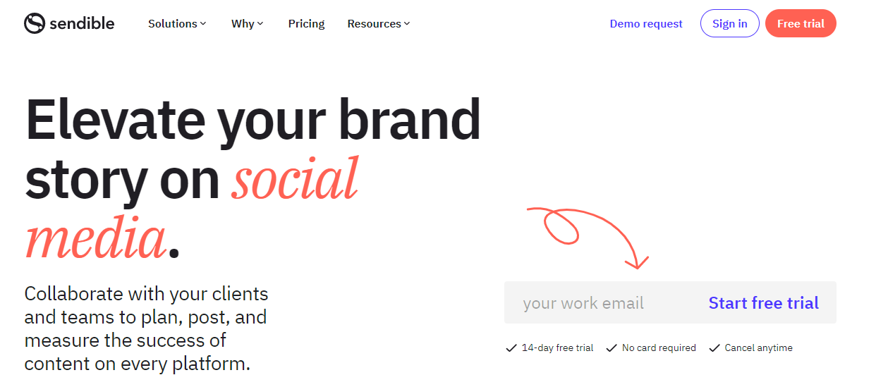Click the checkmark beside Cancel anytime

pos(714,348)
